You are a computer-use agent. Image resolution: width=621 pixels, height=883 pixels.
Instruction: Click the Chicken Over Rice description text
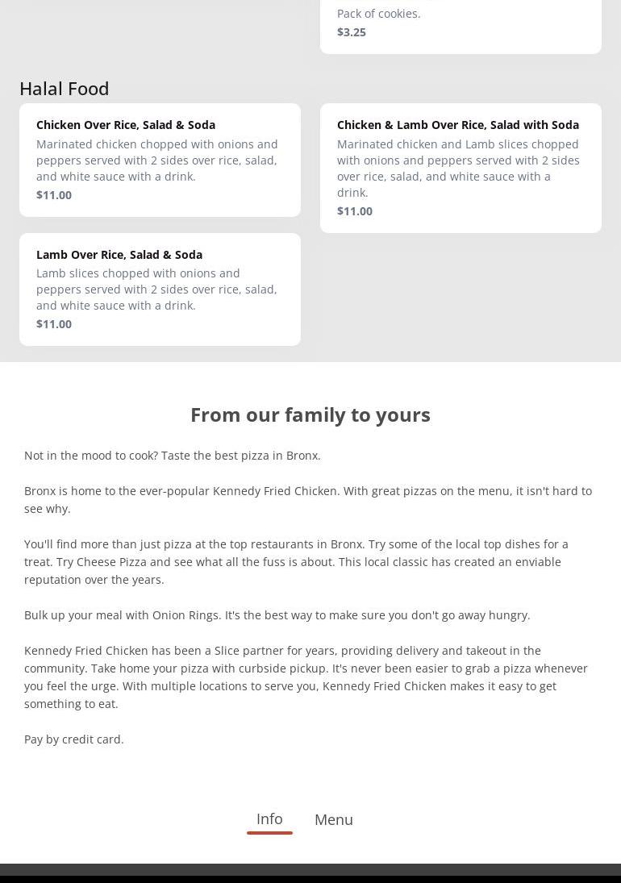click(157, 160)
